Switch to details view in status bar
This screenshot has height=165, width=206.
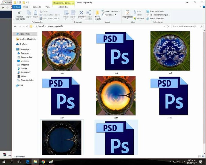pyautogui.click(x=200, y=156)
